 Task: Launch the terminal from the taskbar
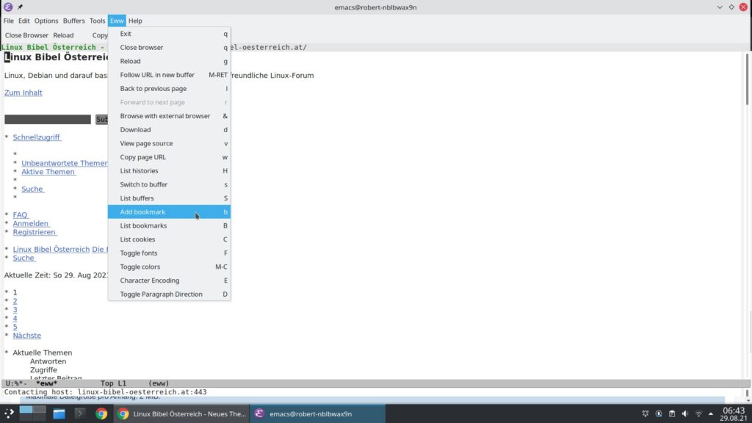point(80,413)
